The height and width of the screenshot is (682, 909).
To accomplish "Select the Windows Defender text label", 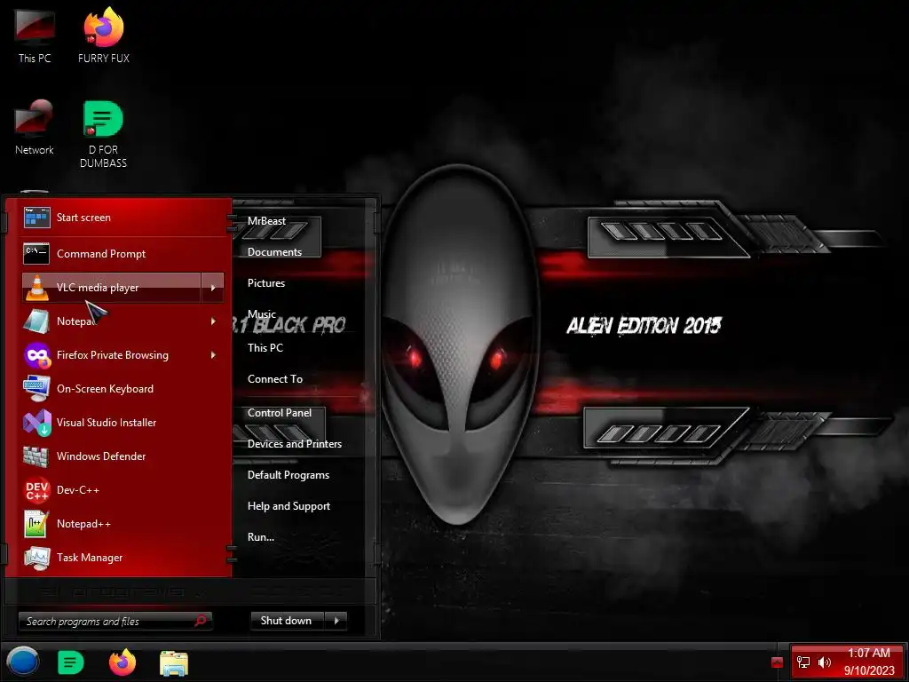I will coord(101,456).
